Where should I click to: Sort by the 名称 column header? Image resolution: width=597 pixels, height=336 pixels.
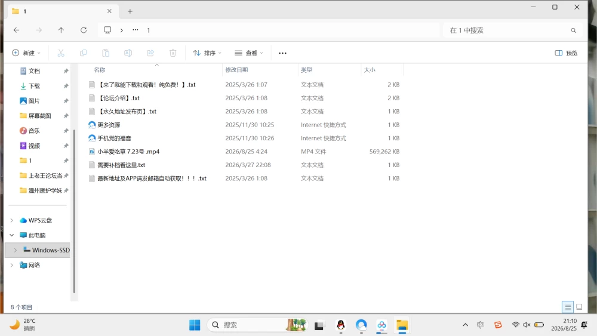point(100,70)
